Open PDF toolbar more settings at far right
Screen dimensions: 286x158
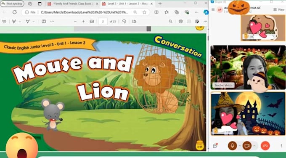(x=205, y=21)
